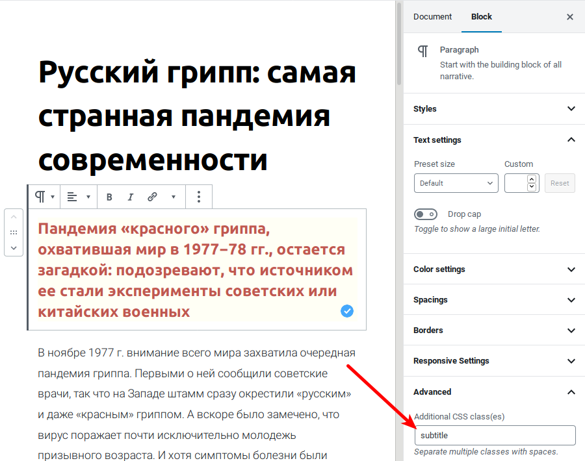Close the settings sidebar

coord(569,17)
